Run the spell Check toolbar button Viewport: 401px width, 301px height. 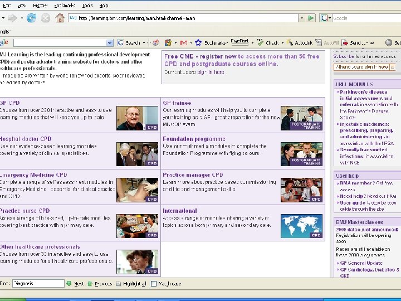click(x=268, y=43)
